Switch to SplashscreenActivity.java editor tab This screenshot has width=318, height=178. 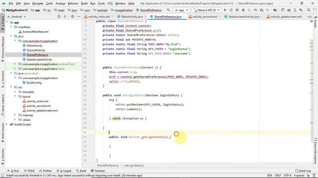pyautogui.click(x=243, y=16)
